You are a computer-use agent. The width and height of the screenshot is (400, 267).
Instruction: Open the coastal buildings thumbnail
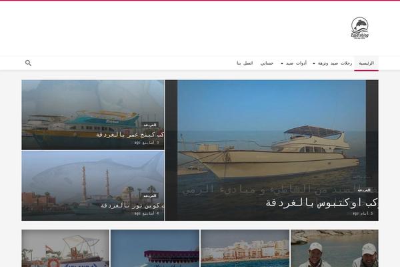(x=245, y=248)
